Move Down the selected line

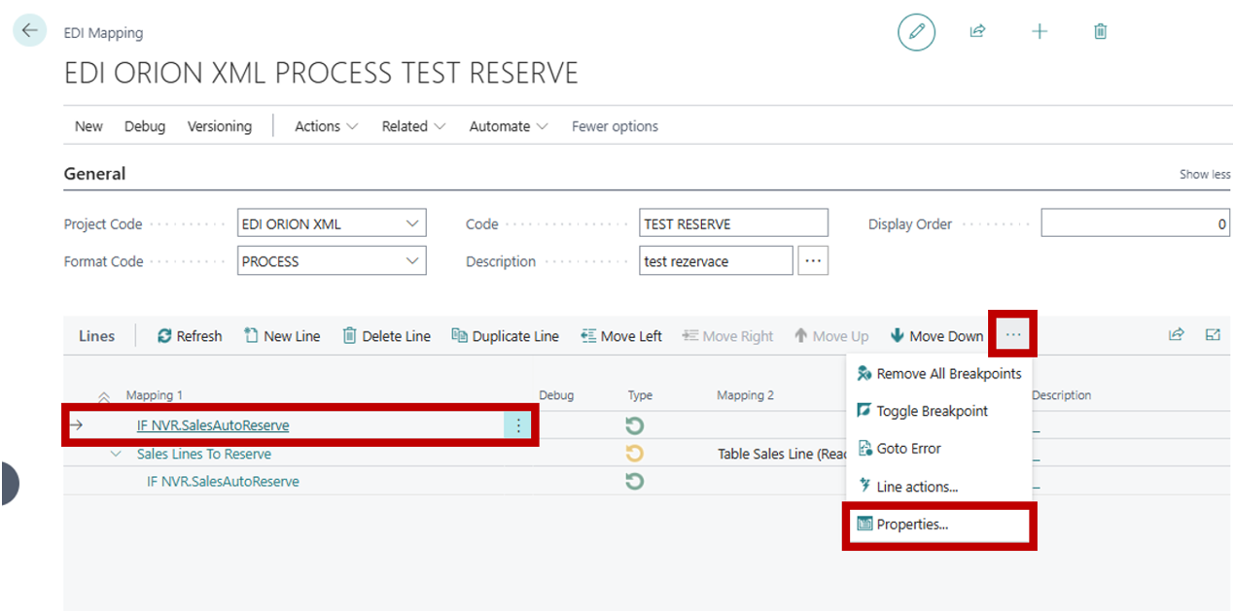point(935,335)
